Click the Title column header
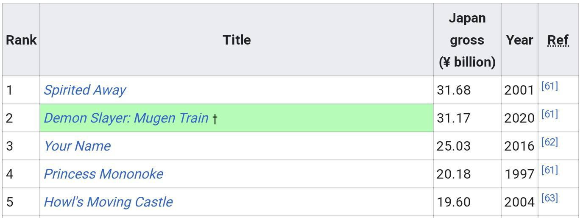Viewport: 583px width, 218px height. (x=237, y=40)
